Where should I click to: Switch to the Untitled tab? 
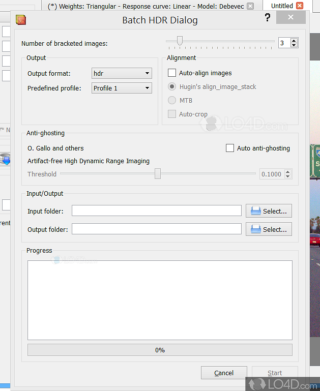[x=281, y=6]
